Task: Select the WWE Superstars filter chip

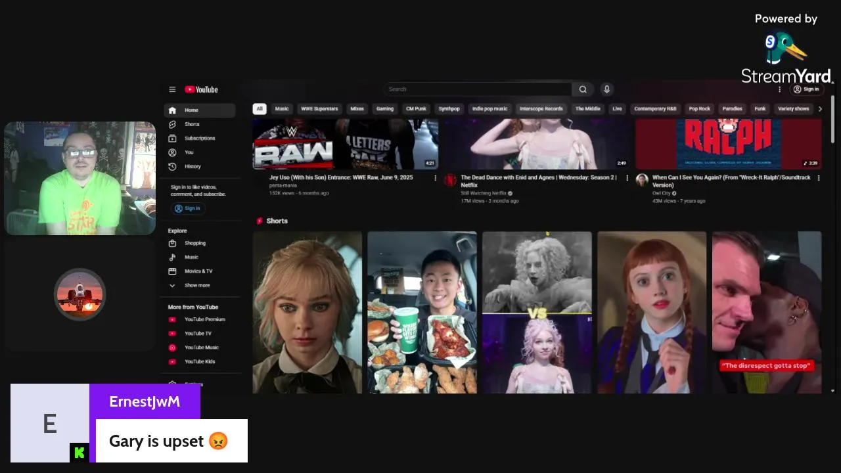Action: [x=319, y=108]
